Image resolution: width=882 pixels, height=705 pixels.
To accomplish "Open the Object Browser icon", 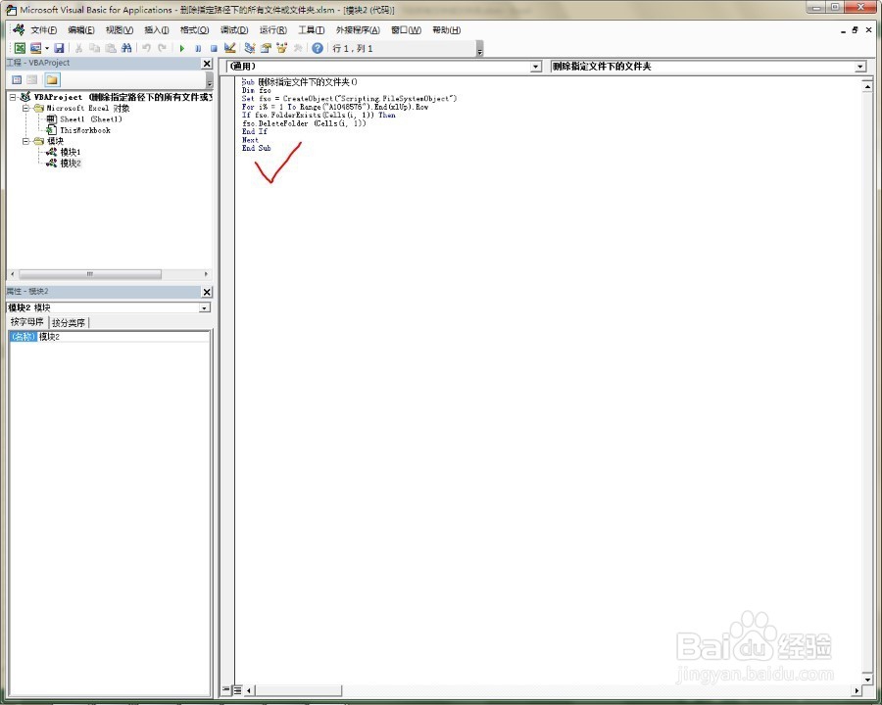I will coord(281,48).
